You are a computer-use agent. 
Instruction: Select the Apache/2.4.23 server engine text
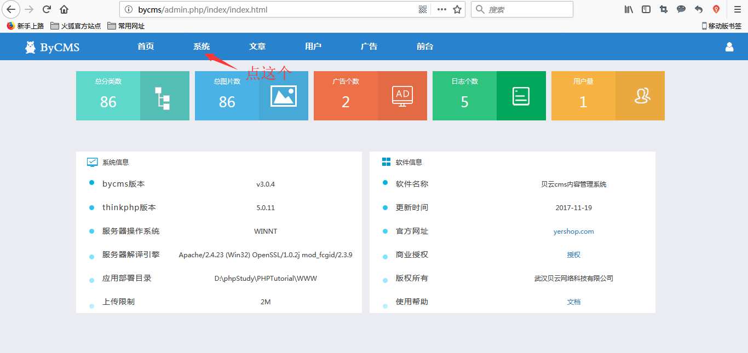266,255
